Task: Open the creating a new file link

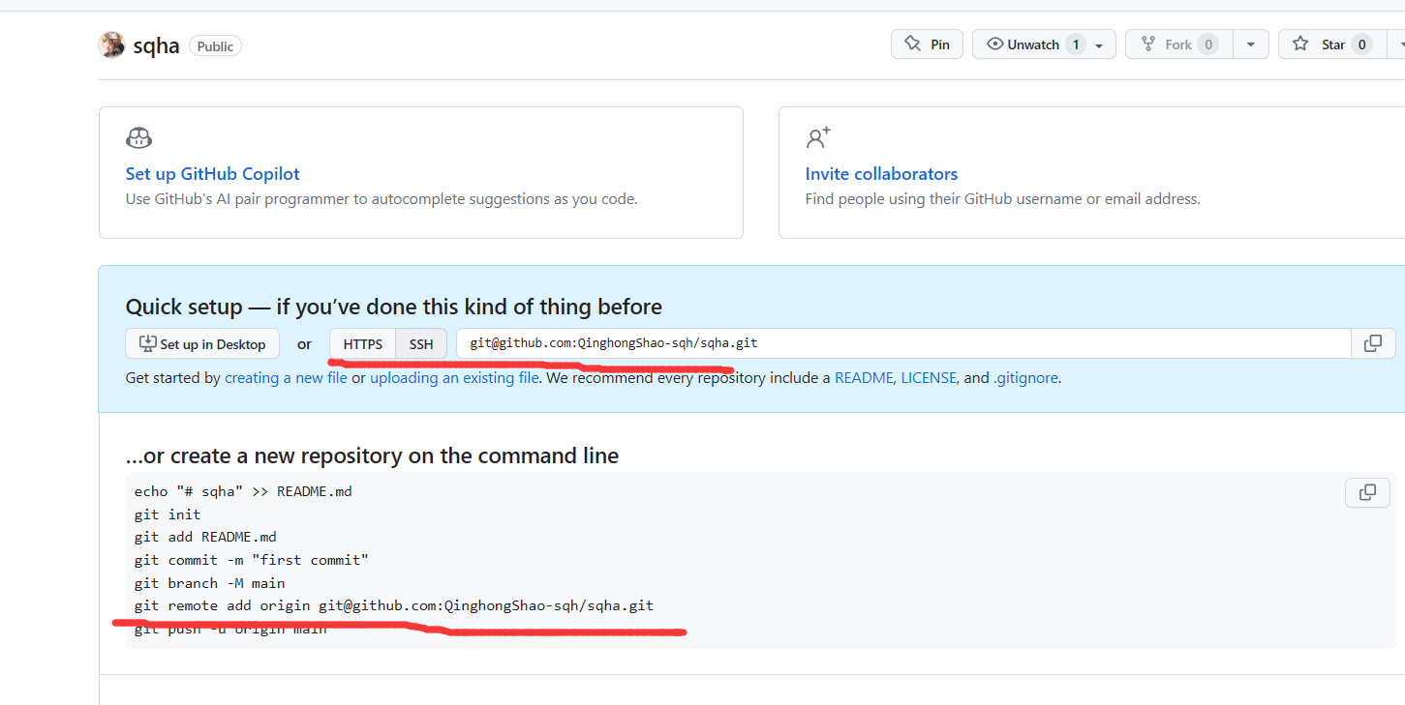Action: [286, 378]
